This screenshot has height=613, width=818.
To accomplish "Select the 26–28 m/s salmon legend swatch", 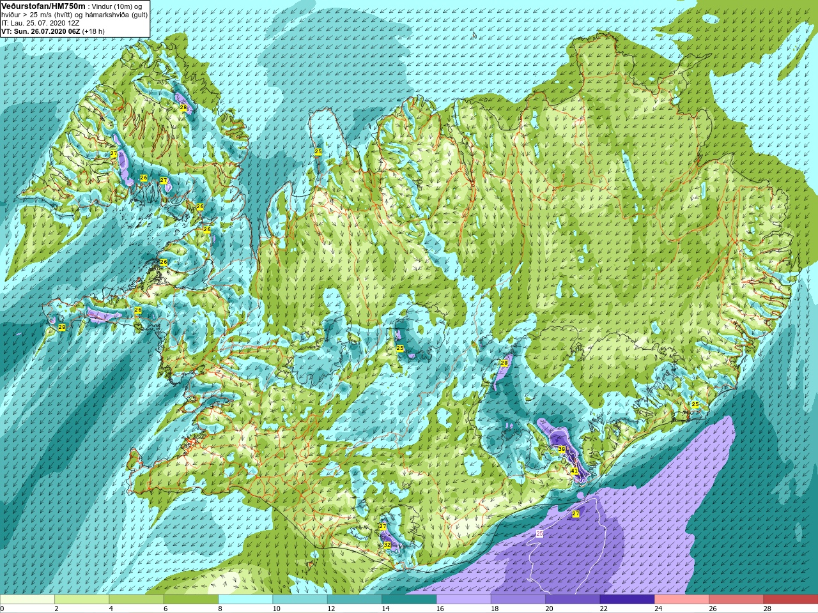I will [x=736, y=600].
